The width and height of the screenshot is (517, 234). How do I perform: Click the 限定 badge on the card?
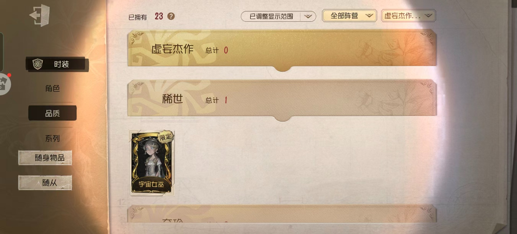click(165, 137)
